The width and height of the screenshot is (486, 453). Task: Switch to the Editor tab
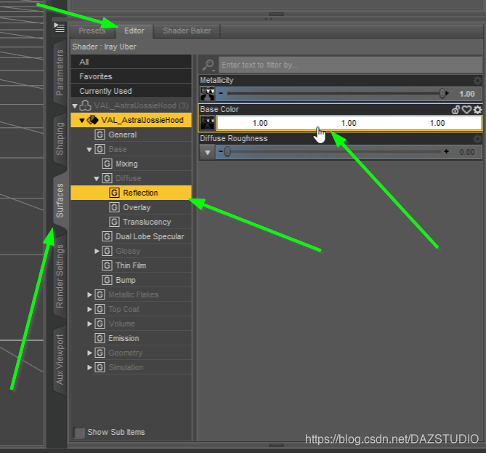click(134, 31)
